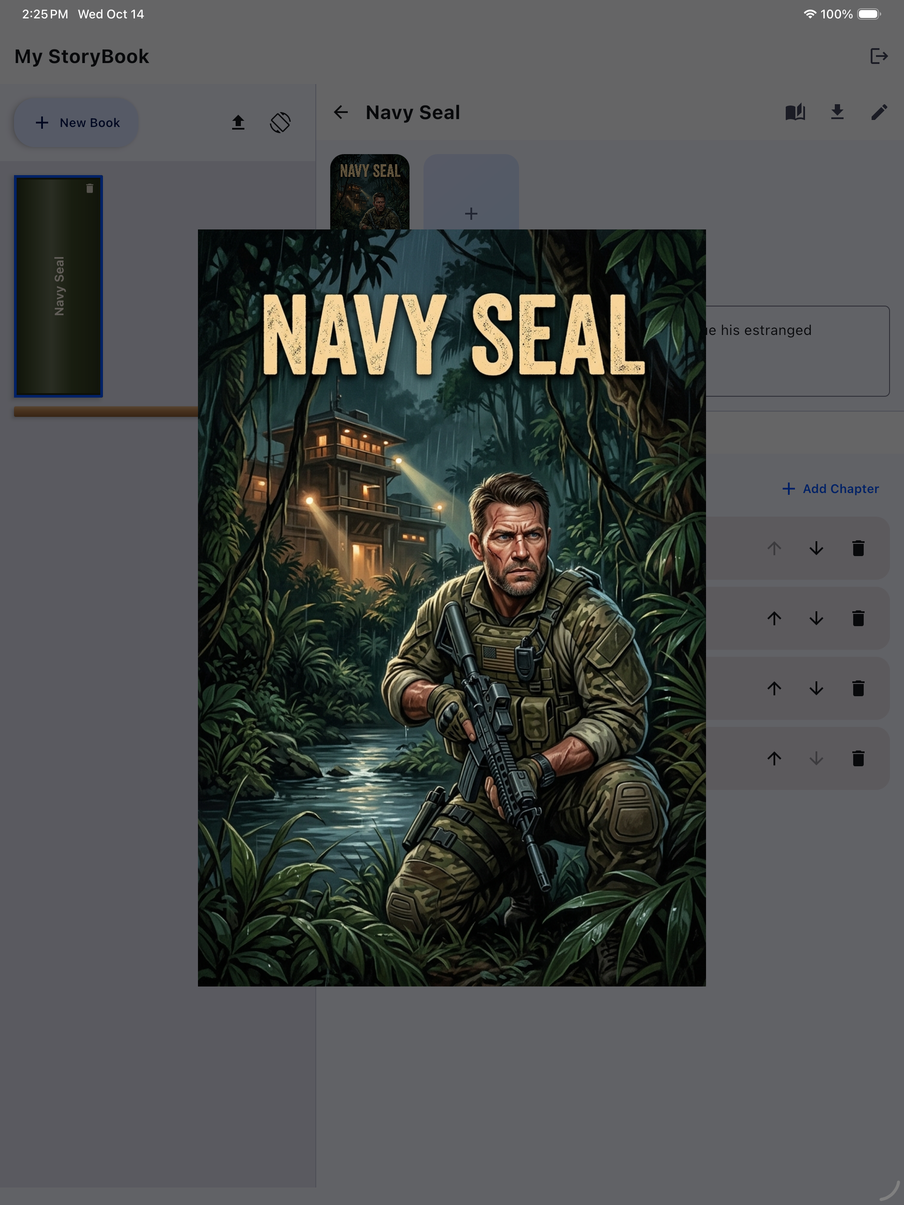Move second chapter down
This screenshot has width=904, height=1205.
pyautogui.click(x=816, y=618)
